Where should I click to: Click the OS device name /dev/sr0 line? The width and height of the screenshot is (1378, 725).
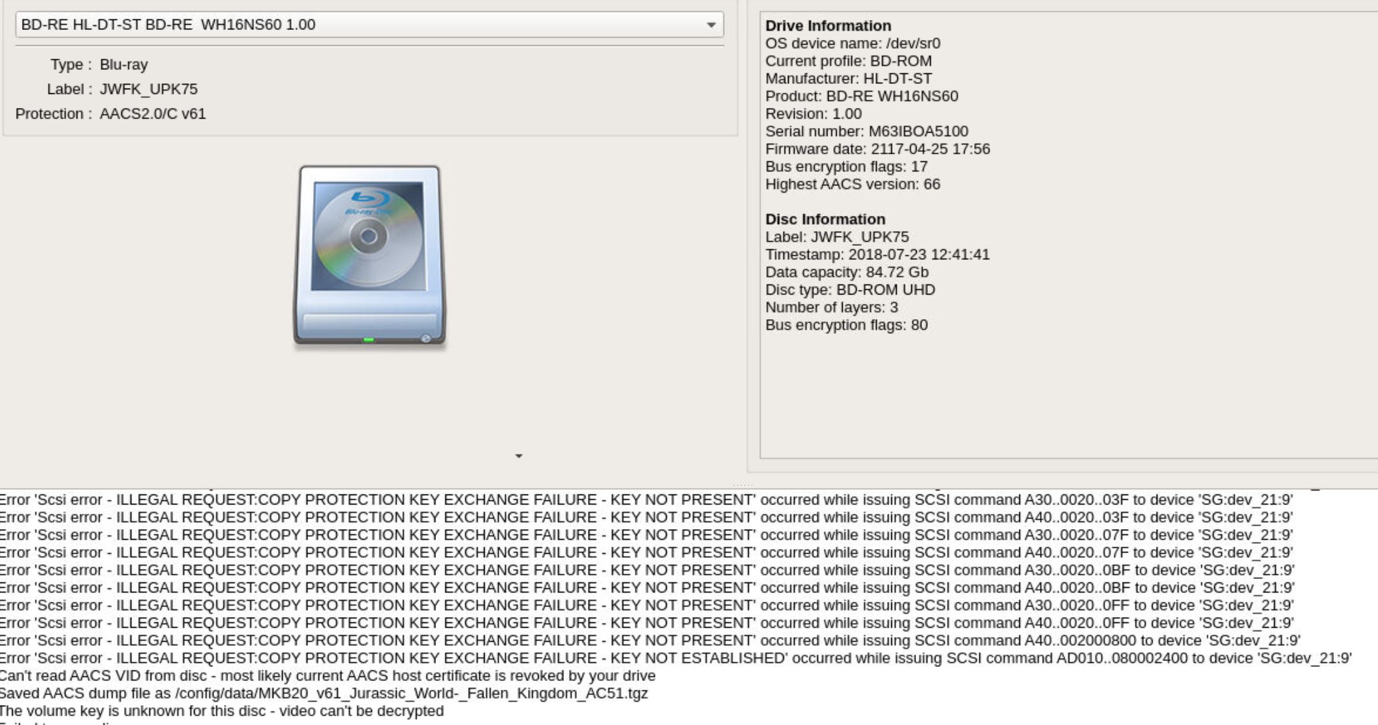point(853,43)
